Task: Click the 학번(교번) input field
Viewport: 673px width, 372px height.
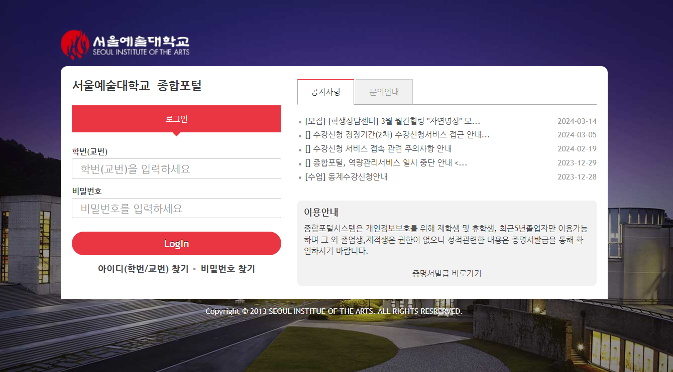Action: (176, 168)
